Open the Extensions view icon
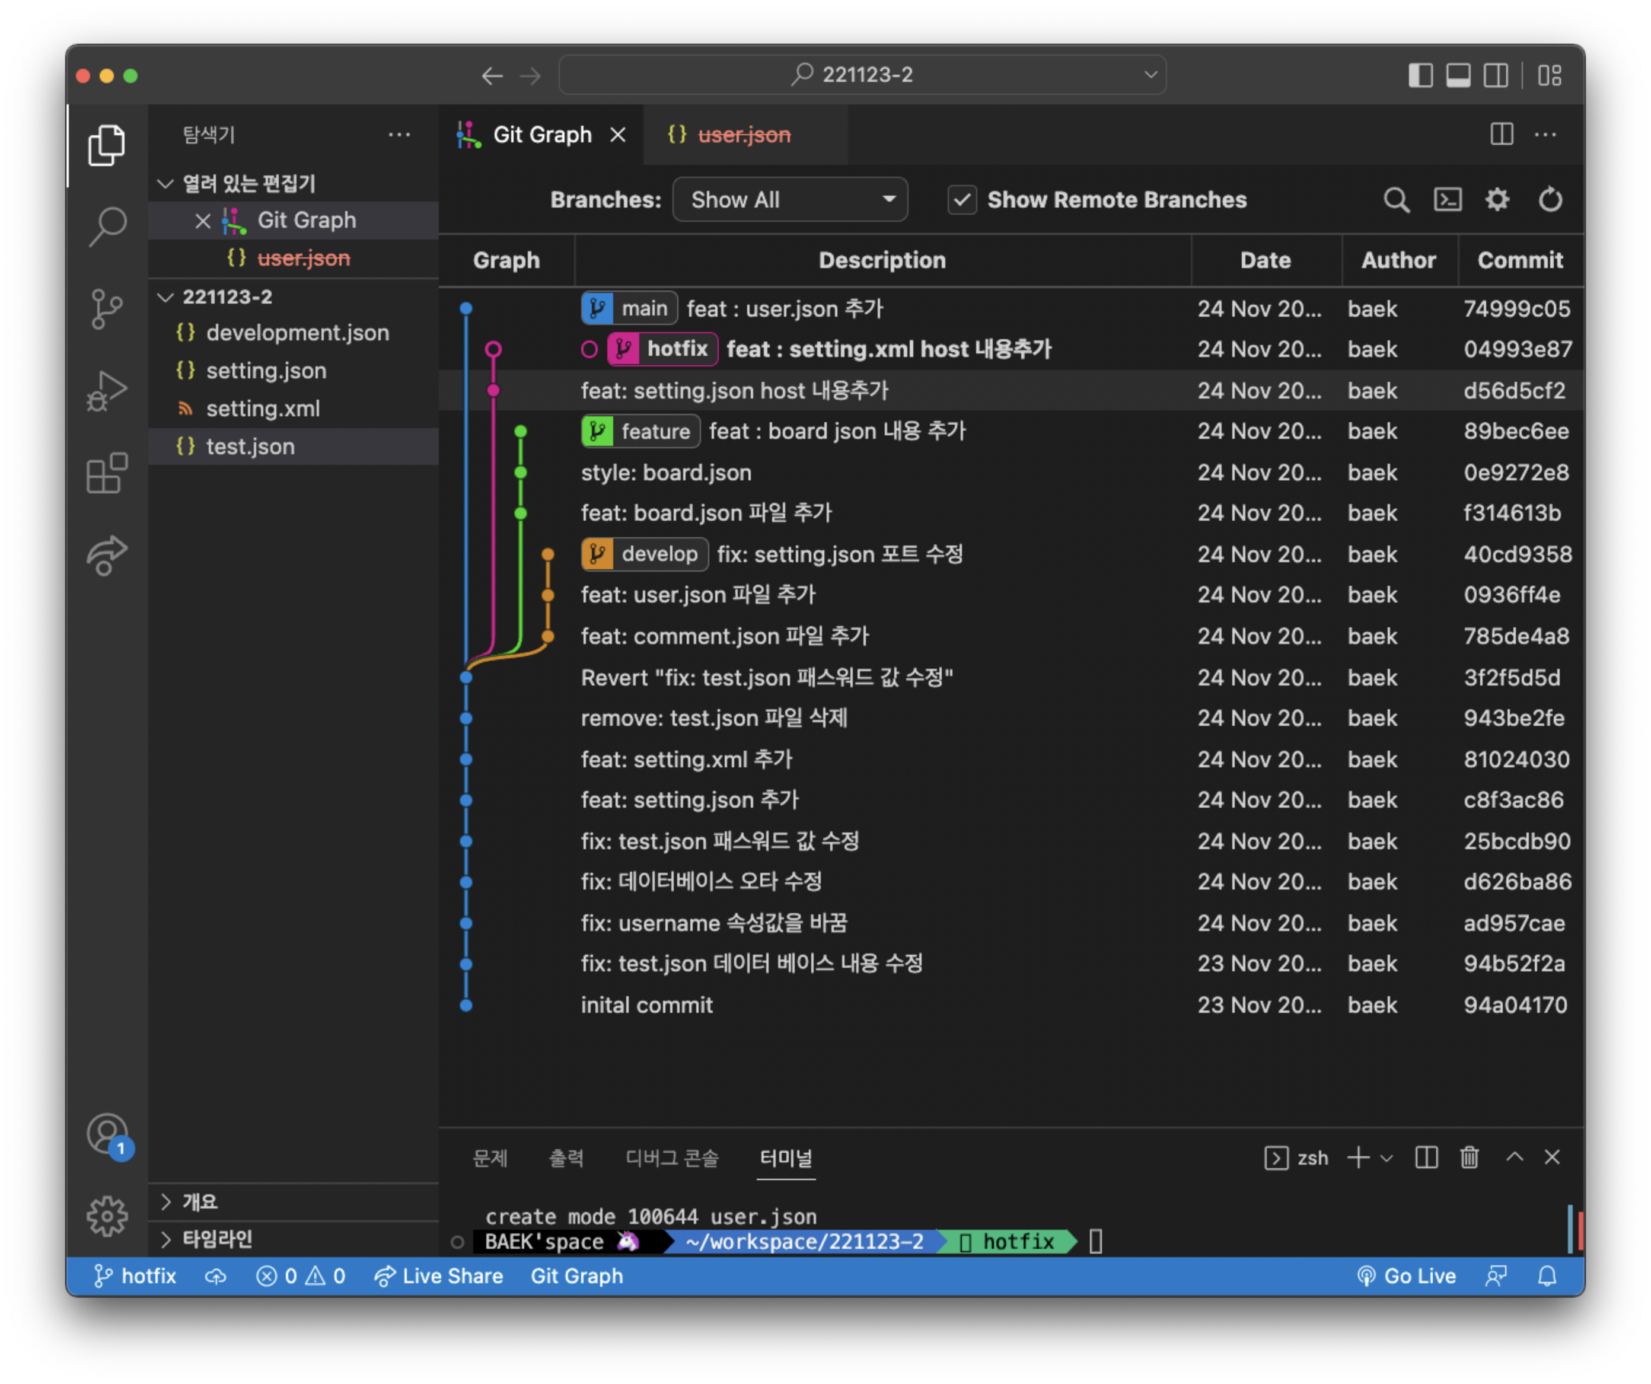The width and height of the screenshot is (1651, 1384). (107, 473)
